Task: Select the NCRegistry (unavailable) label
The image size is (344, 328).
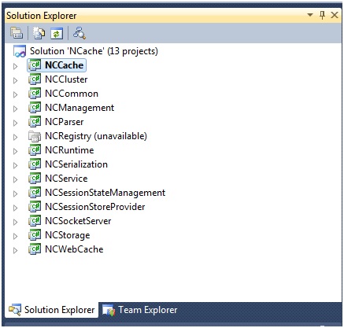Action: (x=96, y=136)
